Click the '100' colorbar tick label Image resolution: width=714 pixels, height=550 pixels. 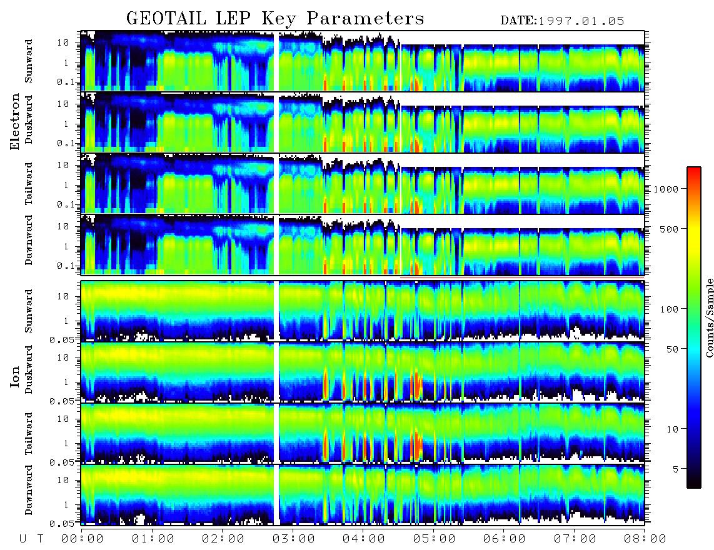click(669, 309)
